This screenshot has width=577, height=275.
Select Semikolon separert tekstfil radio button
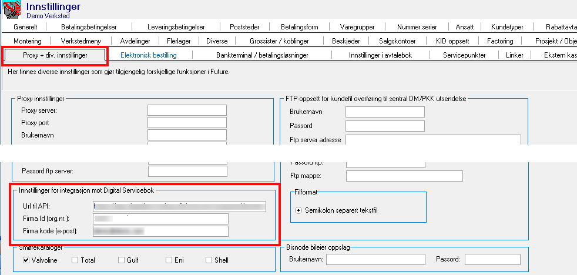[298, 210]
